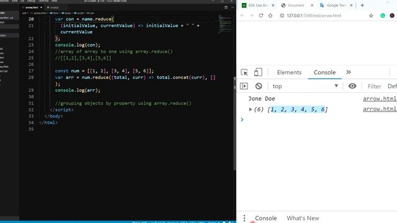Click the body breadcrumb in VS Code
Image resolution: width=397 pixels, height=223 pixels.
[66, 13]
